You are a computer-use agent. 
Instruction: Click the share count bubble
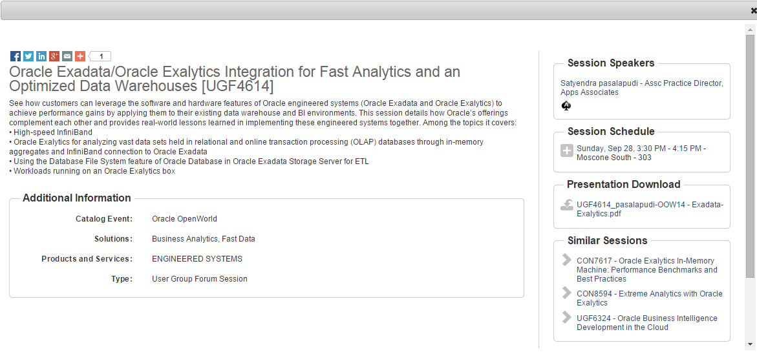point(100,56)
